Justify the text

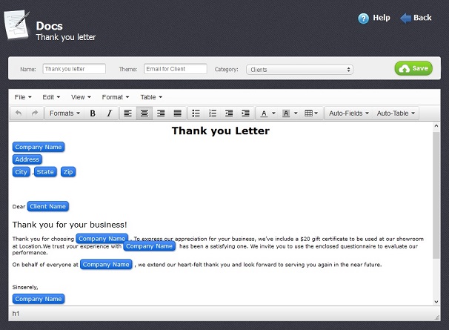coord(178,113)
